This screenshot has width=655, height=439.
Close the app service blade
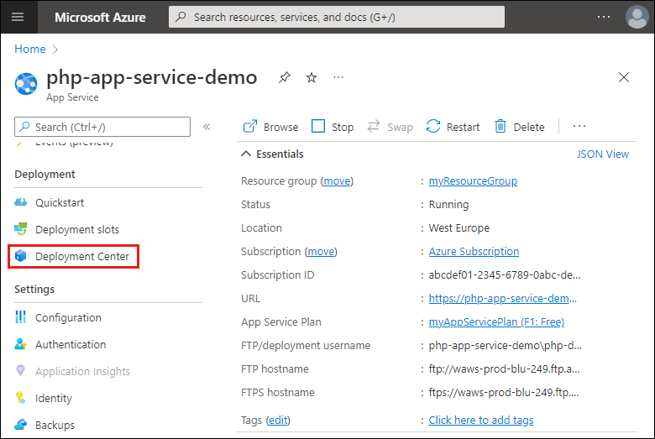[x=623, y=78]
